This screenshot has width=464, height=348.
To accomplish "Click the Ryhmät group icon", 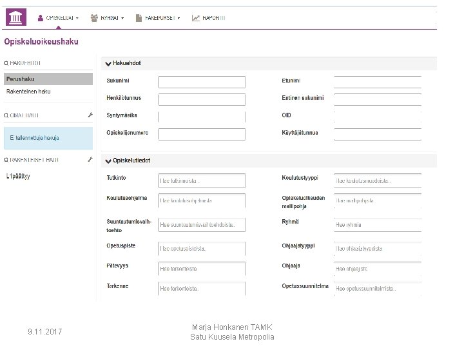I will click(x=94, y=18).
